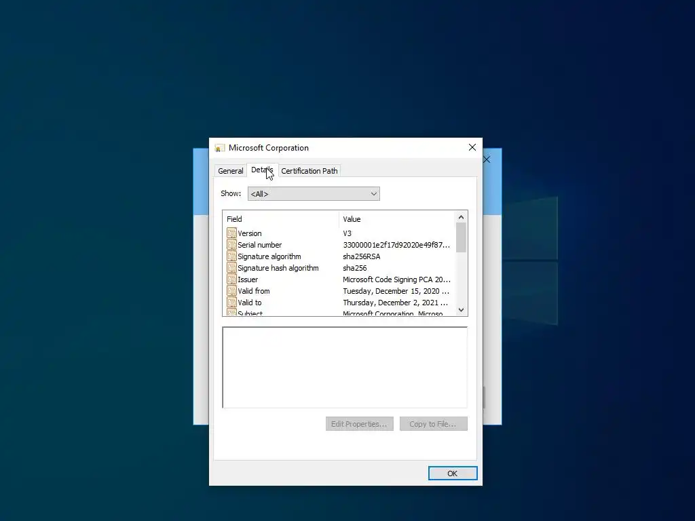Screen dimensions: 695x521
Task: Click the Field column header
Action: [281, 219]
